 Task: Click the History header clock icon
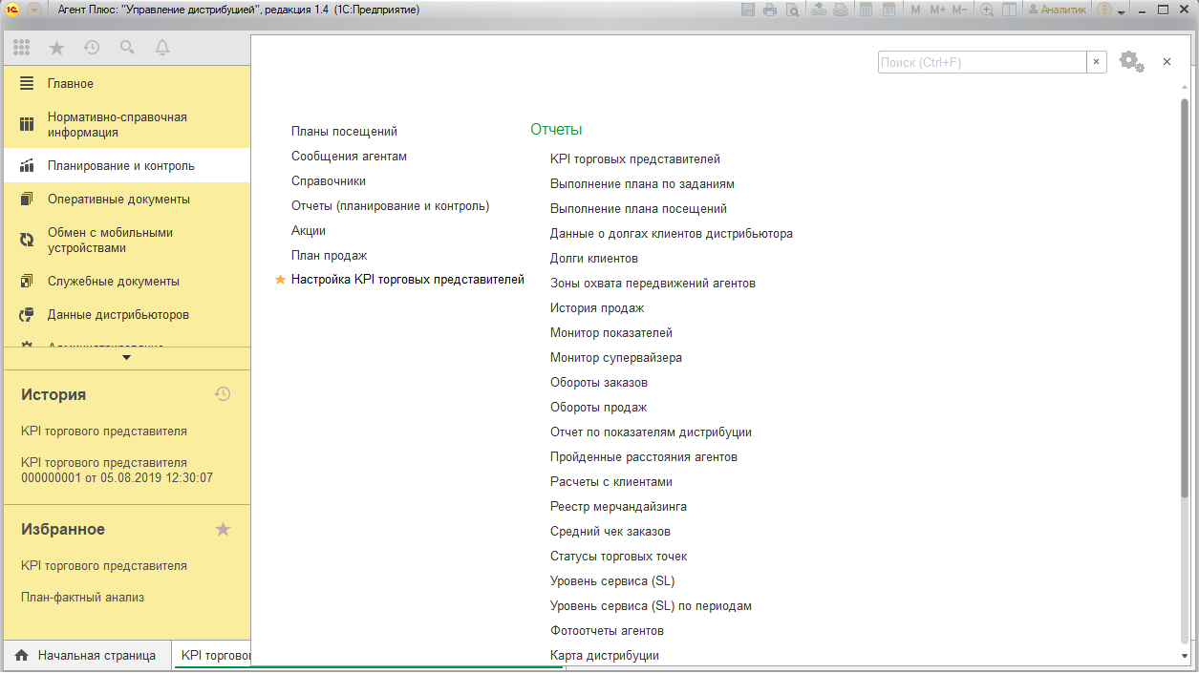pyautogui.click(x=223, y=393)
